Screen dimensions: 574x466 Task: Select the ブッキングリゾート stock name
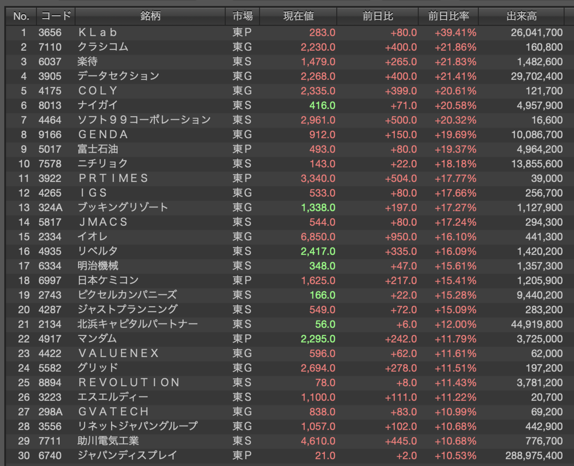click(123, 208)
